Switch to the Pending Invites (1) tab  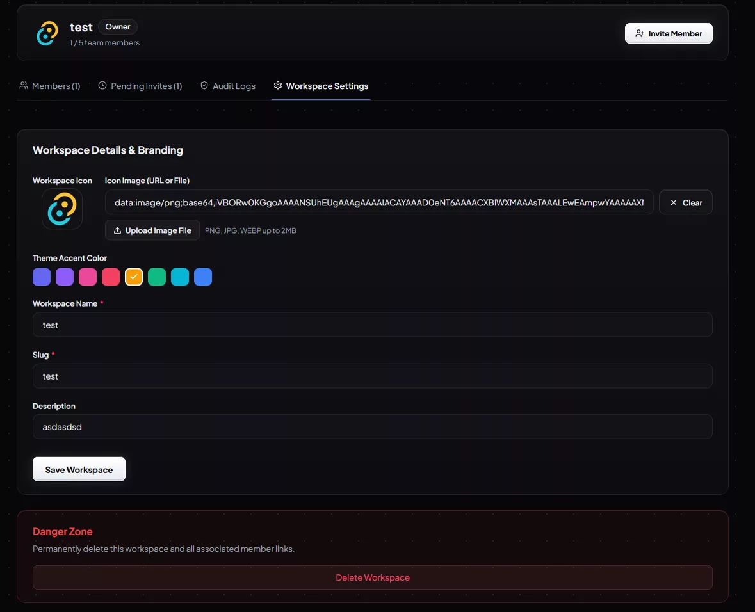click(x=140, y=86)
